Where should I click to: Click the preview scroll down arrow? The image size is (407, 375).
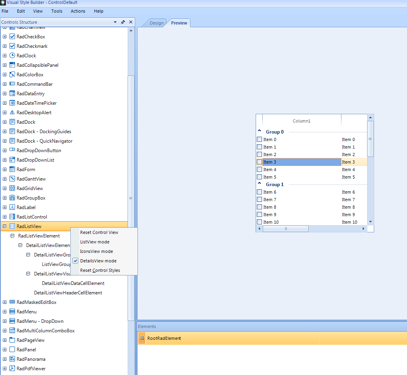coord(370,222)
